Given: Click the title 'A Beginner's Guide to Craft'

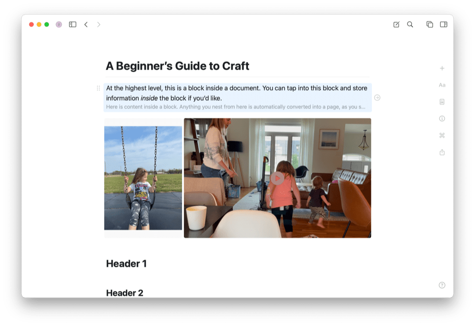Looking at the screenshot, I should click(178, 66).
